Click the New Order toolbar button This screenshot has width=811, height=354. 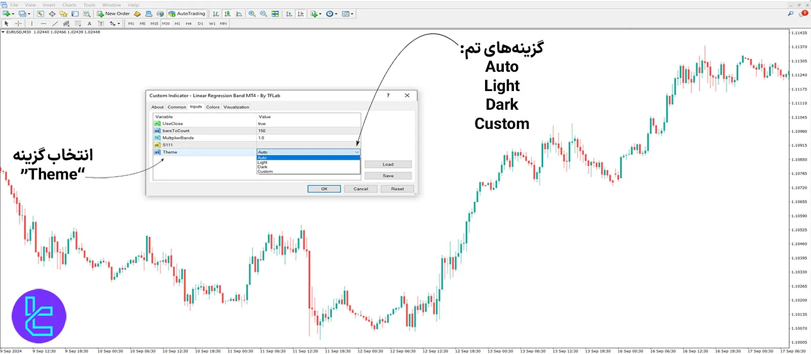[114, 14]
